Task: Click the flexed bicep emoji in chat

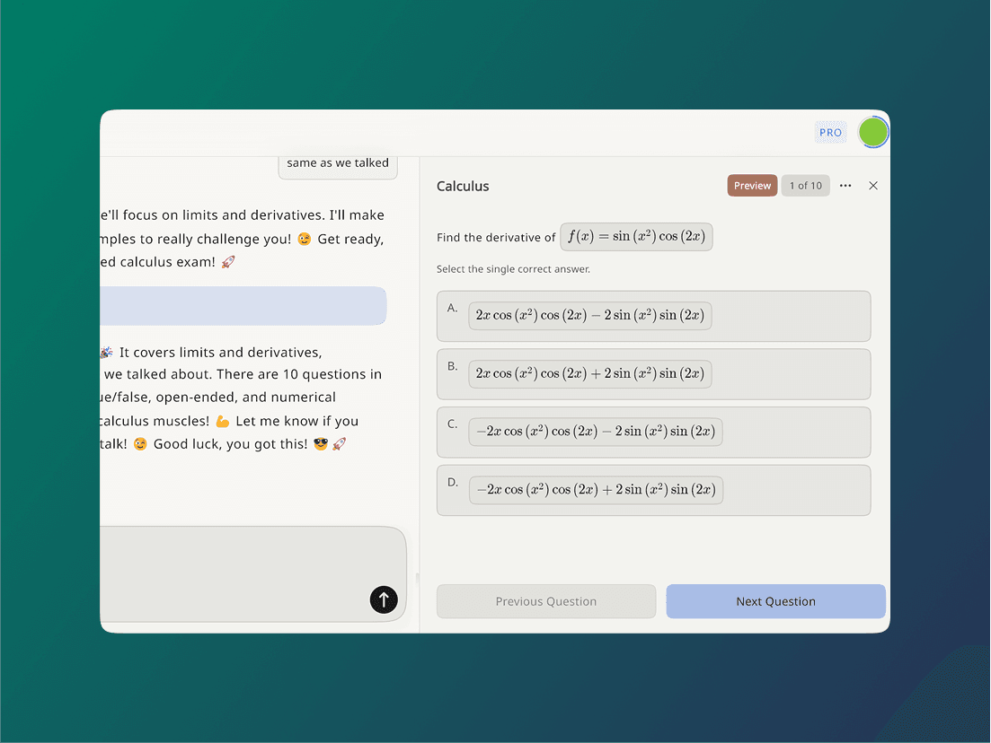Action: (222, 421)
